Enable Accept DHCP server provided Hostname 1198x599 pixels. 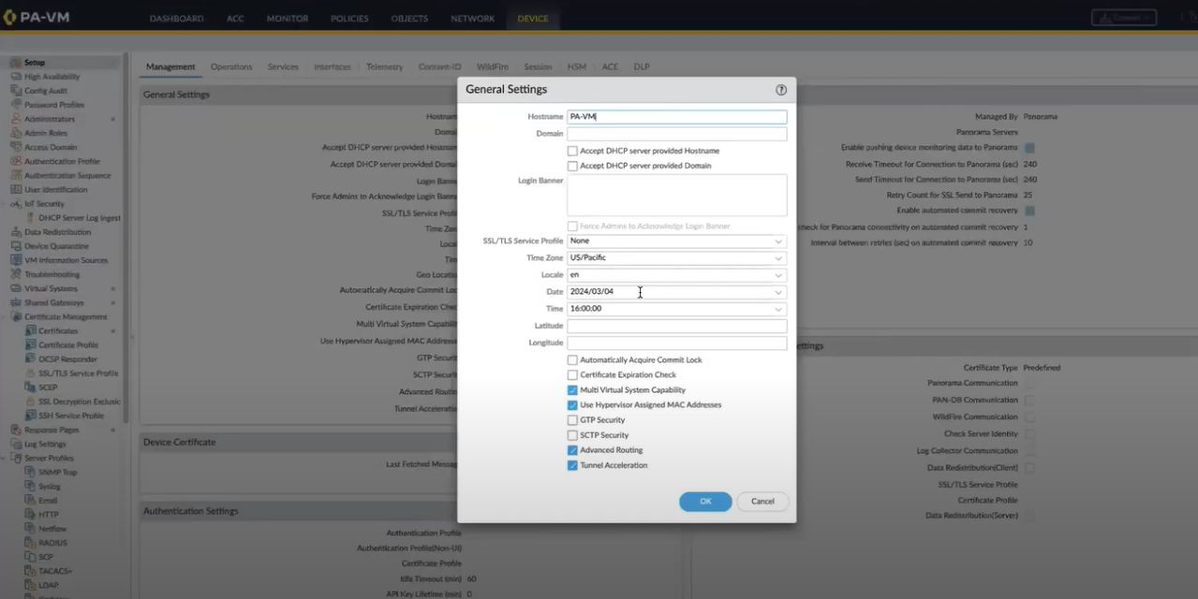[572, 151]
